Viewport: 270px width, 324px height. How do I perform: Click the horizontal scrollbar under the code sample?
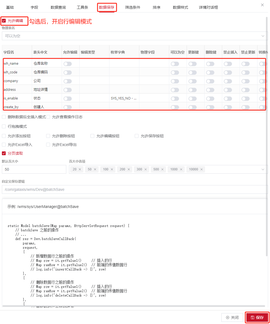click(134, 306)
